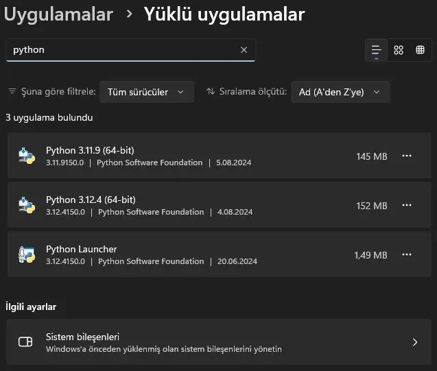Open Sistem bileşenleri settings
Image resolution: width=437 pixels, height=371 pixels.
[x=219, y=342]
